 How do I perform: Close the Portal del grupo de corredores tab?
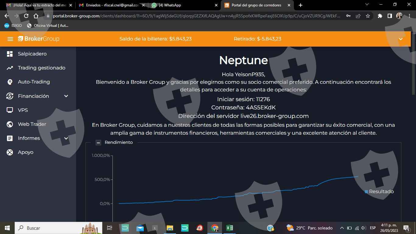coord(289,5)
